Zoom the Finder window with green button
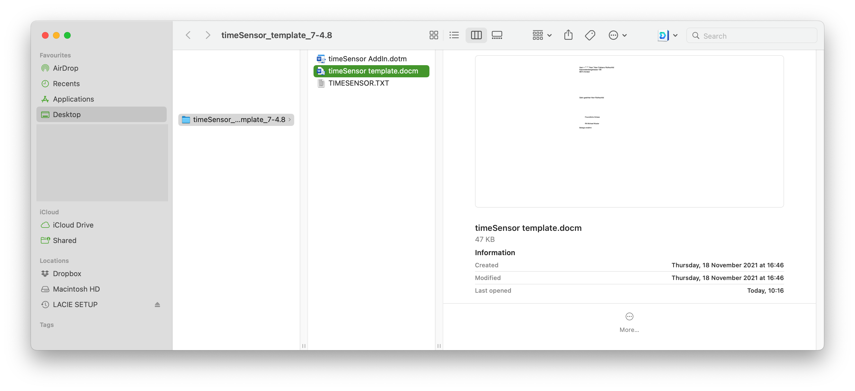 point(67,35)
